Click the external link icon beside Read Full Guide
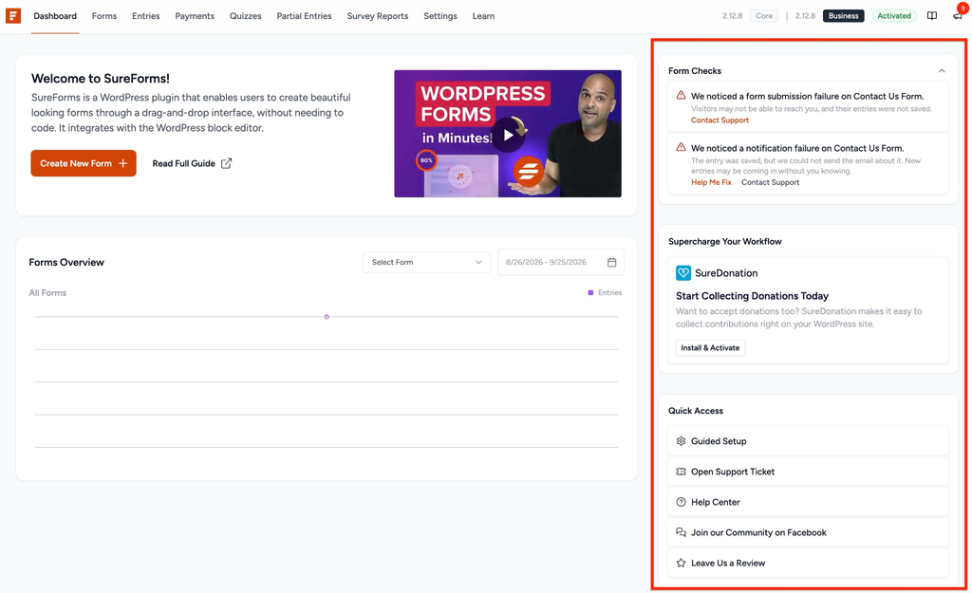972x593 pixels. pos(226,163)
